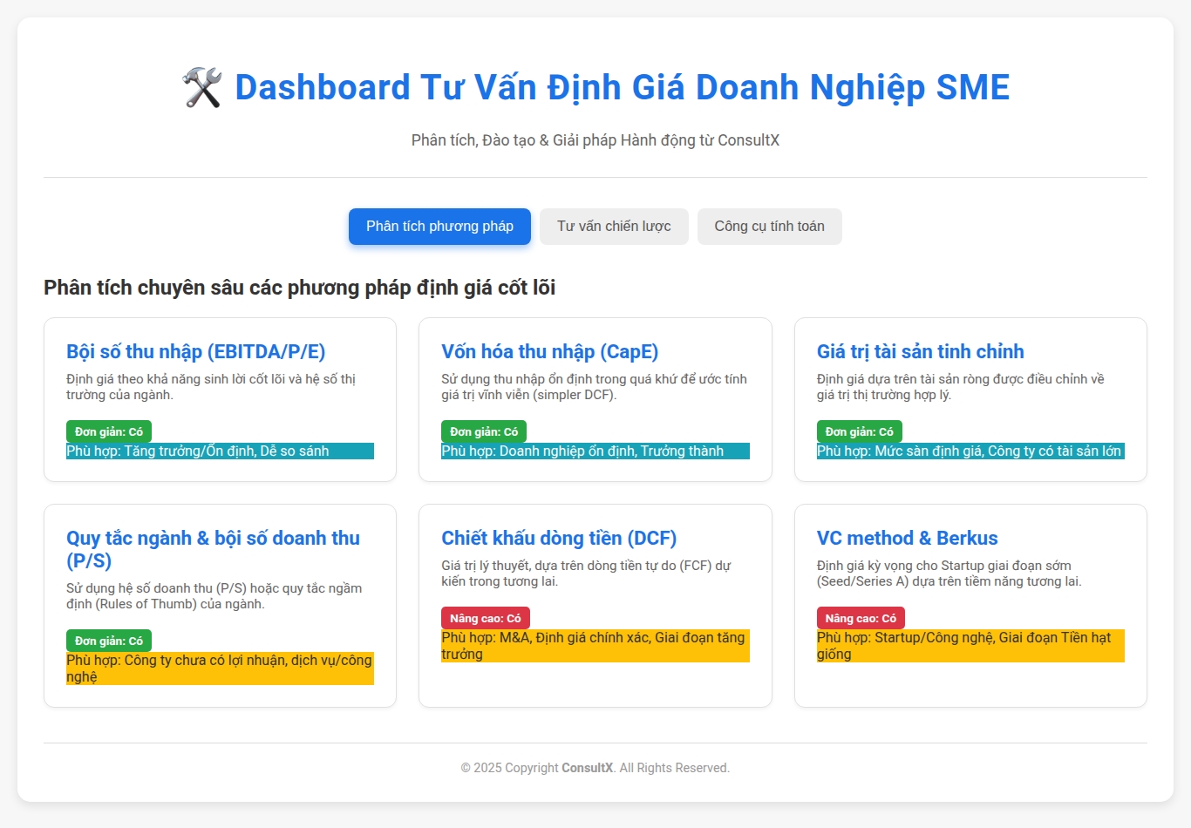
Task: Open the "Công cụ tính toán" tab
Action: (x=769, y=227)
